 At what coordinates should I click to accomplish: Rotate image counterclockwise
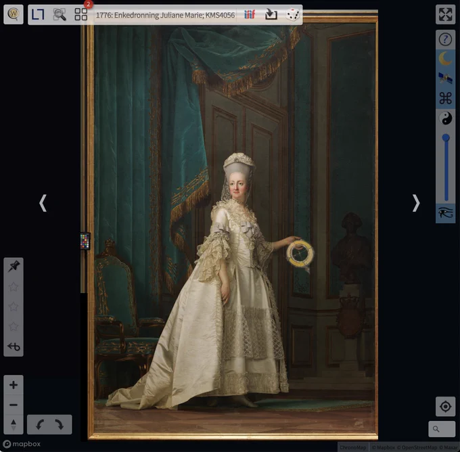(40, 424)
